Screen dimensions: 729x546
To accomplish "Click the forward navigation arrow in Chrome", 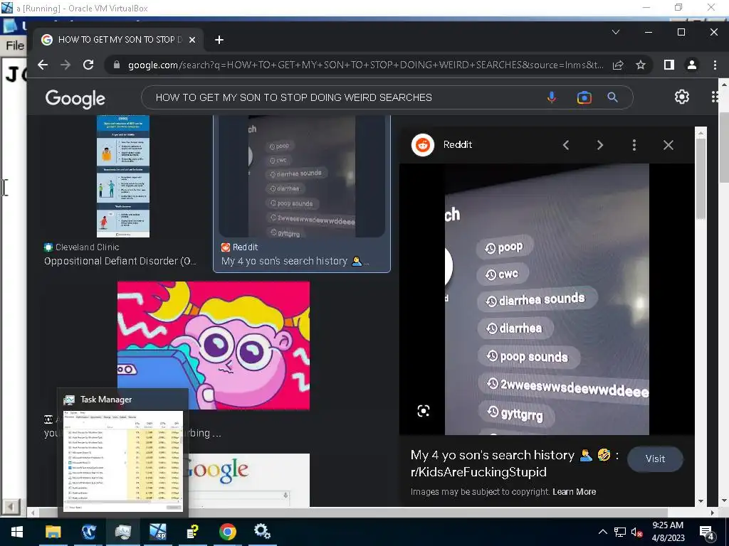I will click(x=65, y=65).
